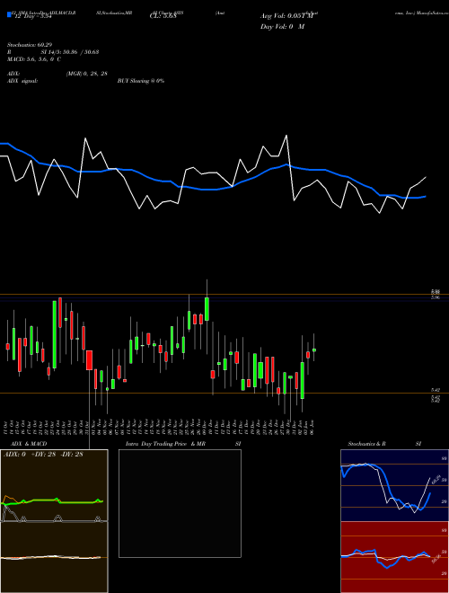449x593 pixels.
Task: Click the 'Stochastics & R' panel title
Action: pos(366,444)
